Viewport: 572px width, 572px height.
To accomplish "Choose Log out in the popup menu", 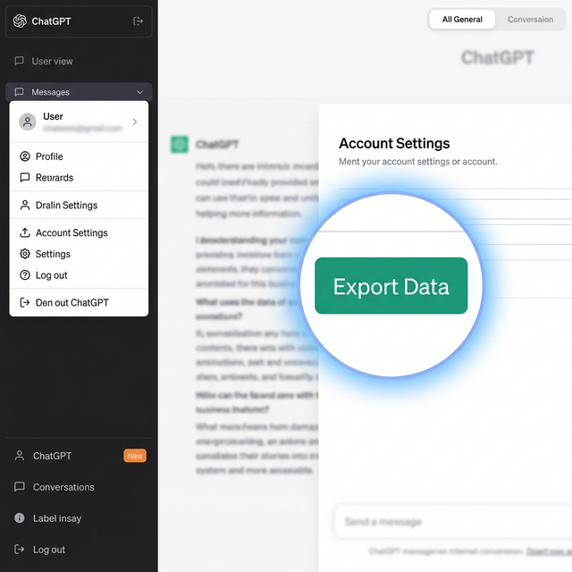I will coord(79,275).
